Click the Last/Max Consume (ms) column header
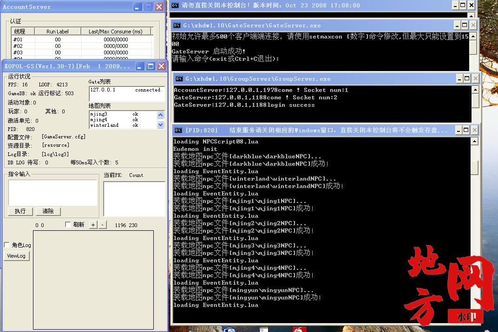This screenshot has width=498, height=332. click(116, 31)
